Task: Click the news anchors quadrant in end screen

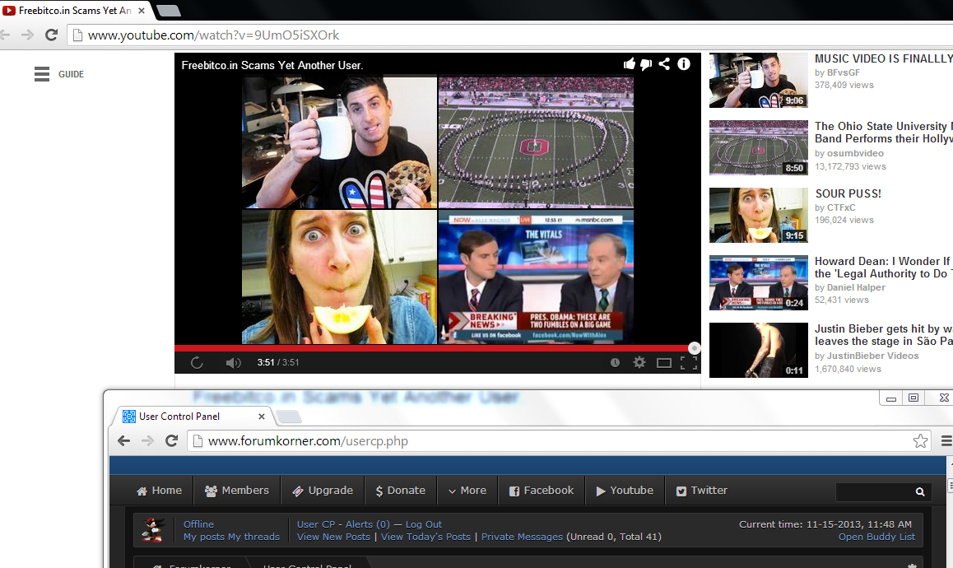Action: tap(536, 277)
